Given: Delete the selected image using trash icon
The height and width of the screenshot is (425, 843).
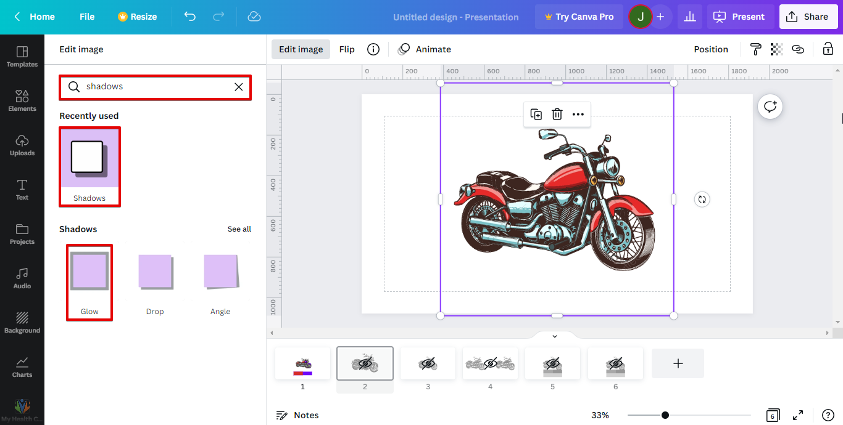Looking at the screenshot, I should coord(557,114).
